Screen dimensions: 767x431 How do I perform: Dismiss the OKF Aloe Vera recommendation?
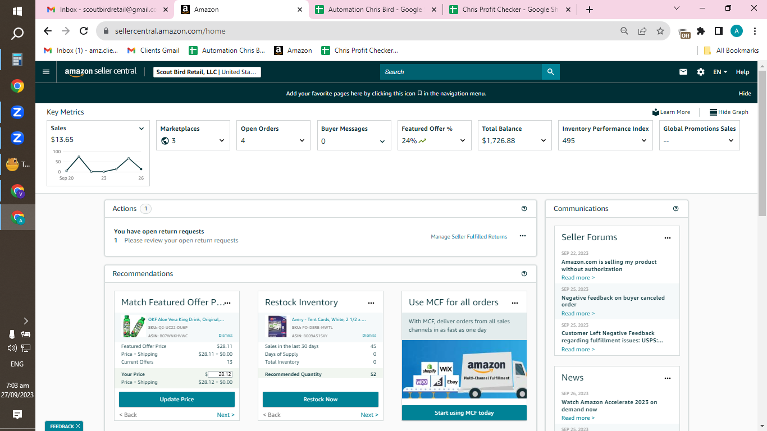point(225,336)
